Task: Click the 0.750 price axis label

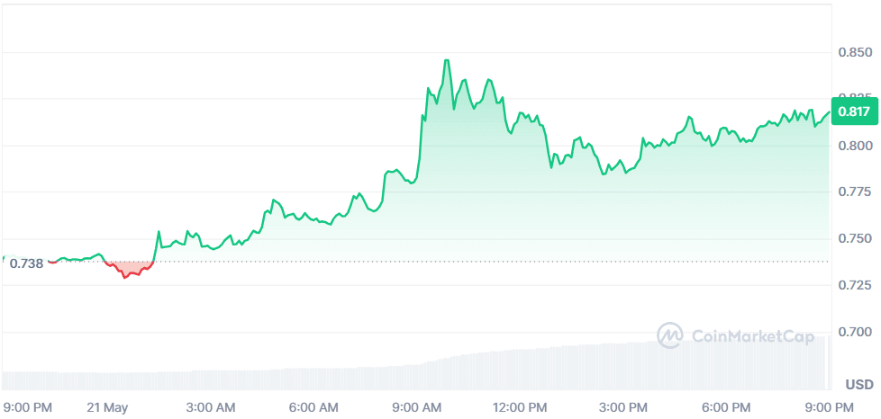Action: (853, 239)
